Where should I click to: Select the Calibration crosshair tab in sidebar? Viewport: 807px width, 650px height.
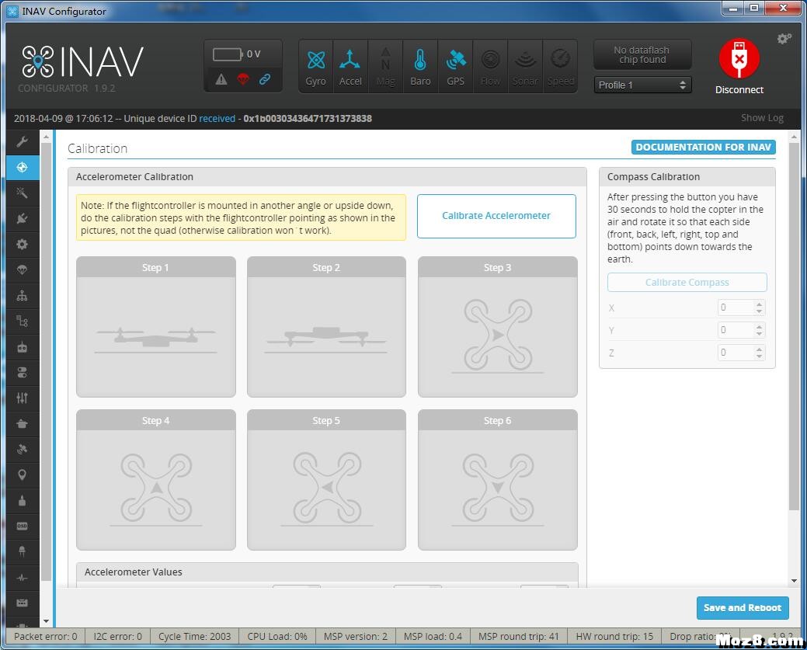(22, 167)
